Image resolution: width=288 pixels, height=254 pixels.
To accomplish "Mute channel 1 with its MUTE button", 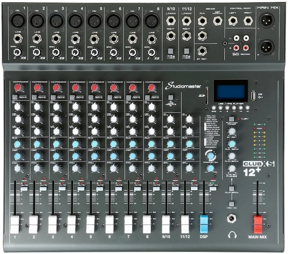I will pos(24,189).
